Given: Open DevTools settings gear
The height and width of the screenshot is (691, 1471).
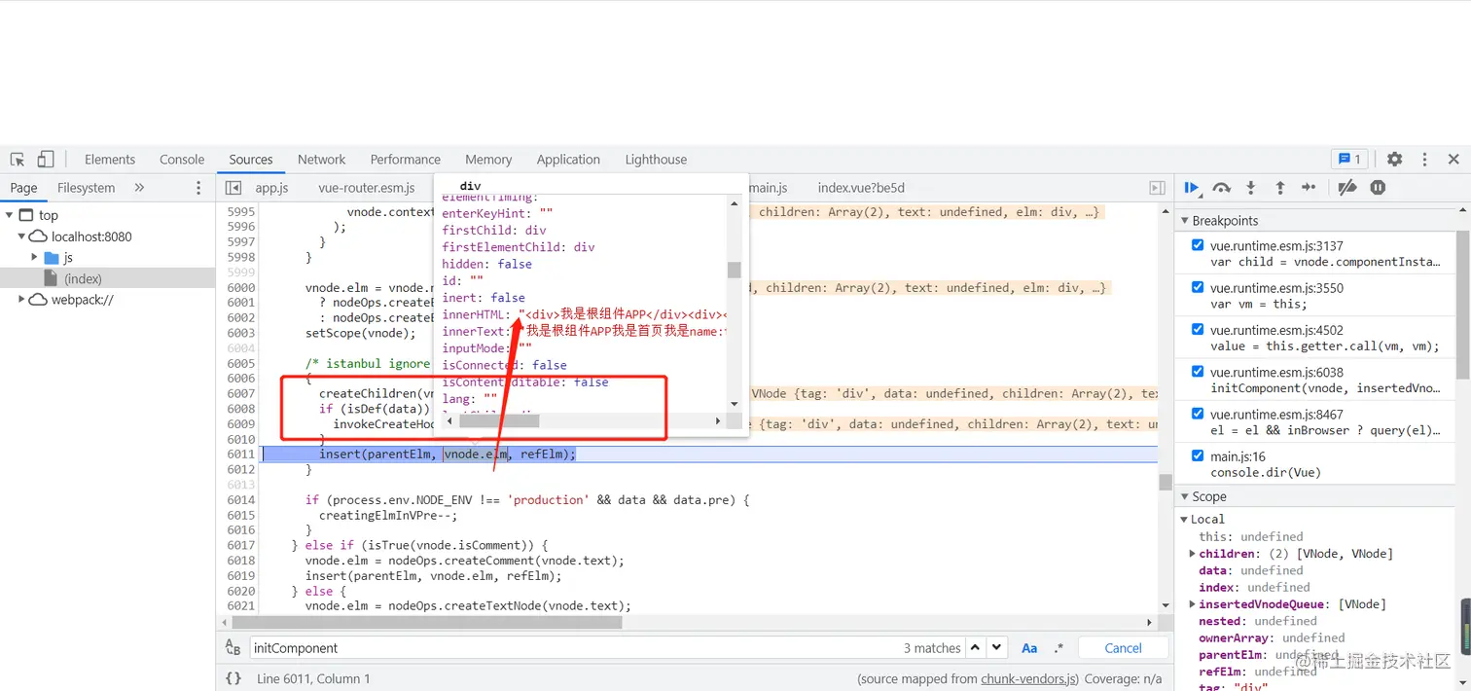Looking at the screenshot, I should click(x=1395, y=160).
